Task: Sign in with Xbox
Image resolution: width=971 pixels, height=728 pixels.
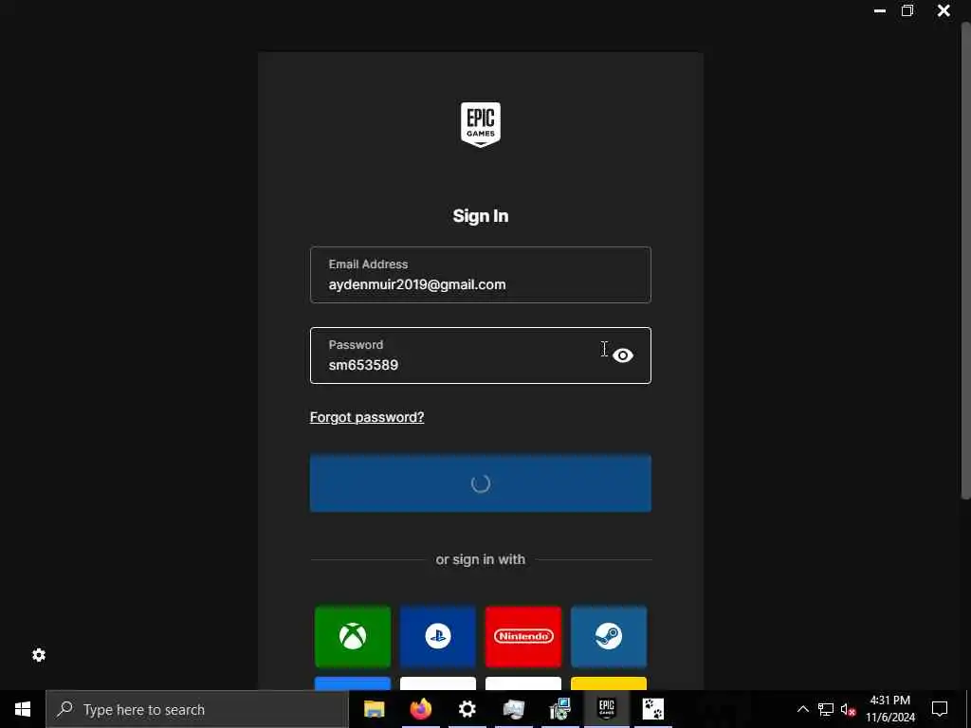Action: point(353,636)
